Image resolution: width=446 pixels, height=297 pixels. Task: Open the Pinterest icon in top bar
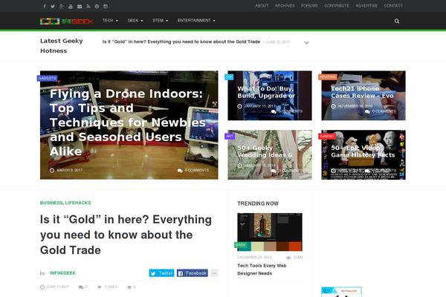pyautogui.click(x=97, y=6)
